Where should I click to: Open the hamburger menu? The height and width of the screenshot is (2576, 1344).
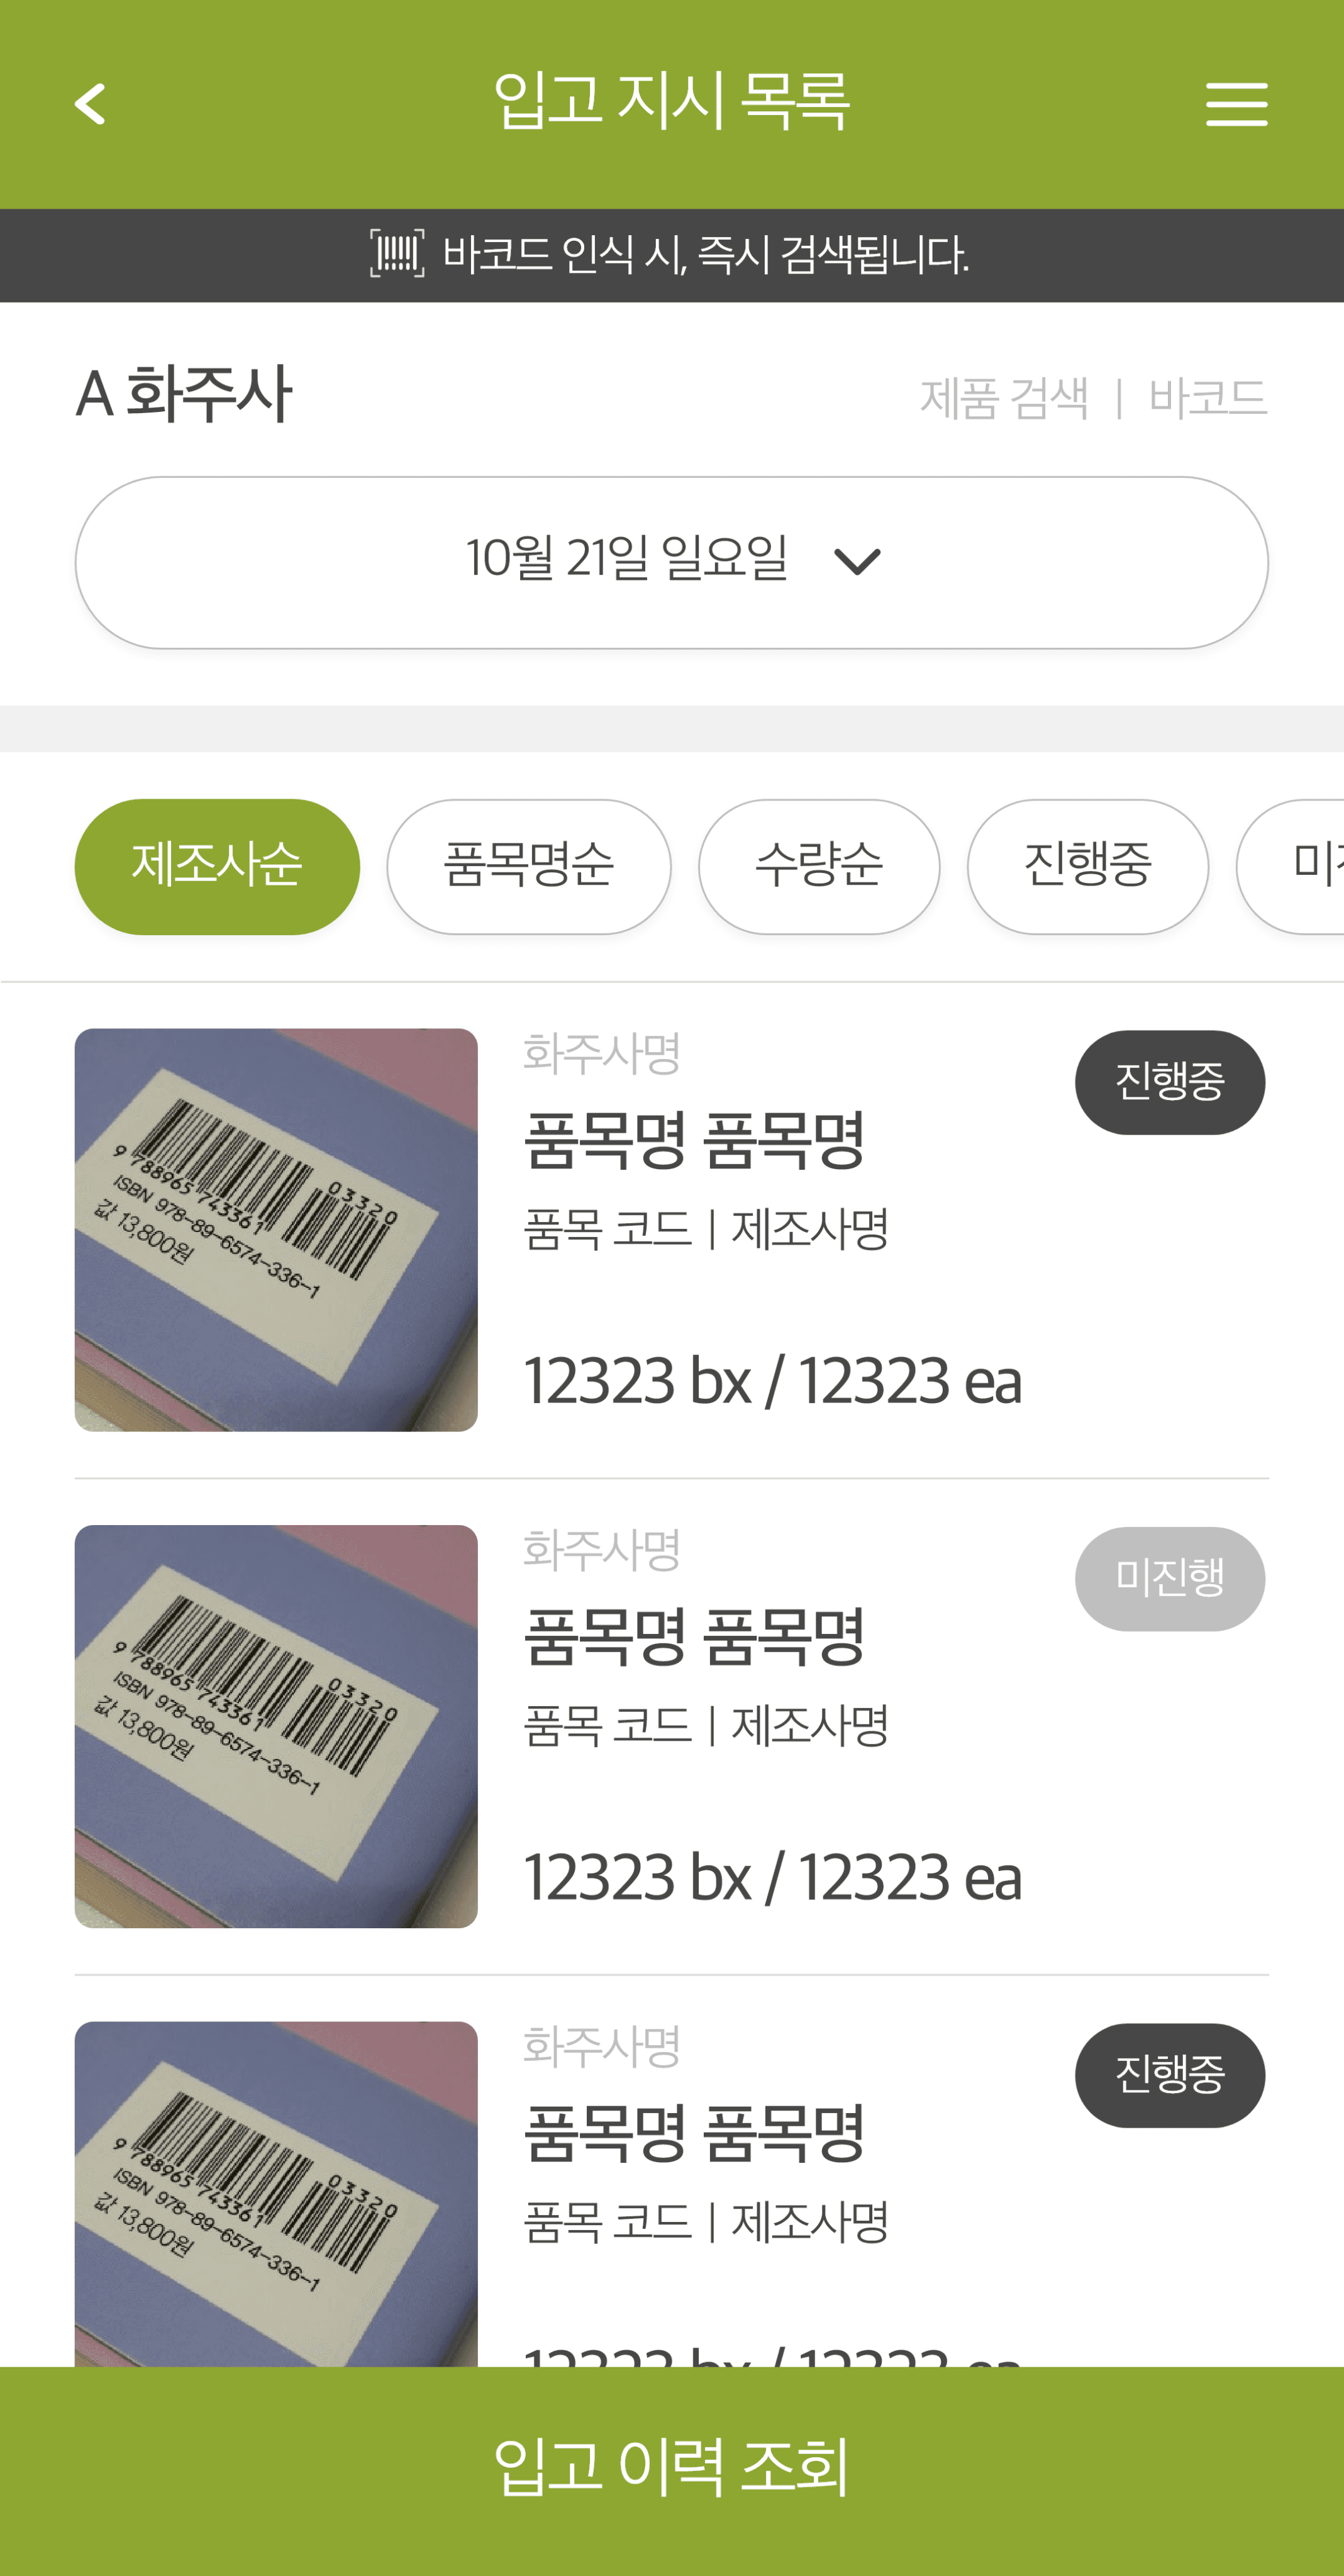pos(1236,104)
